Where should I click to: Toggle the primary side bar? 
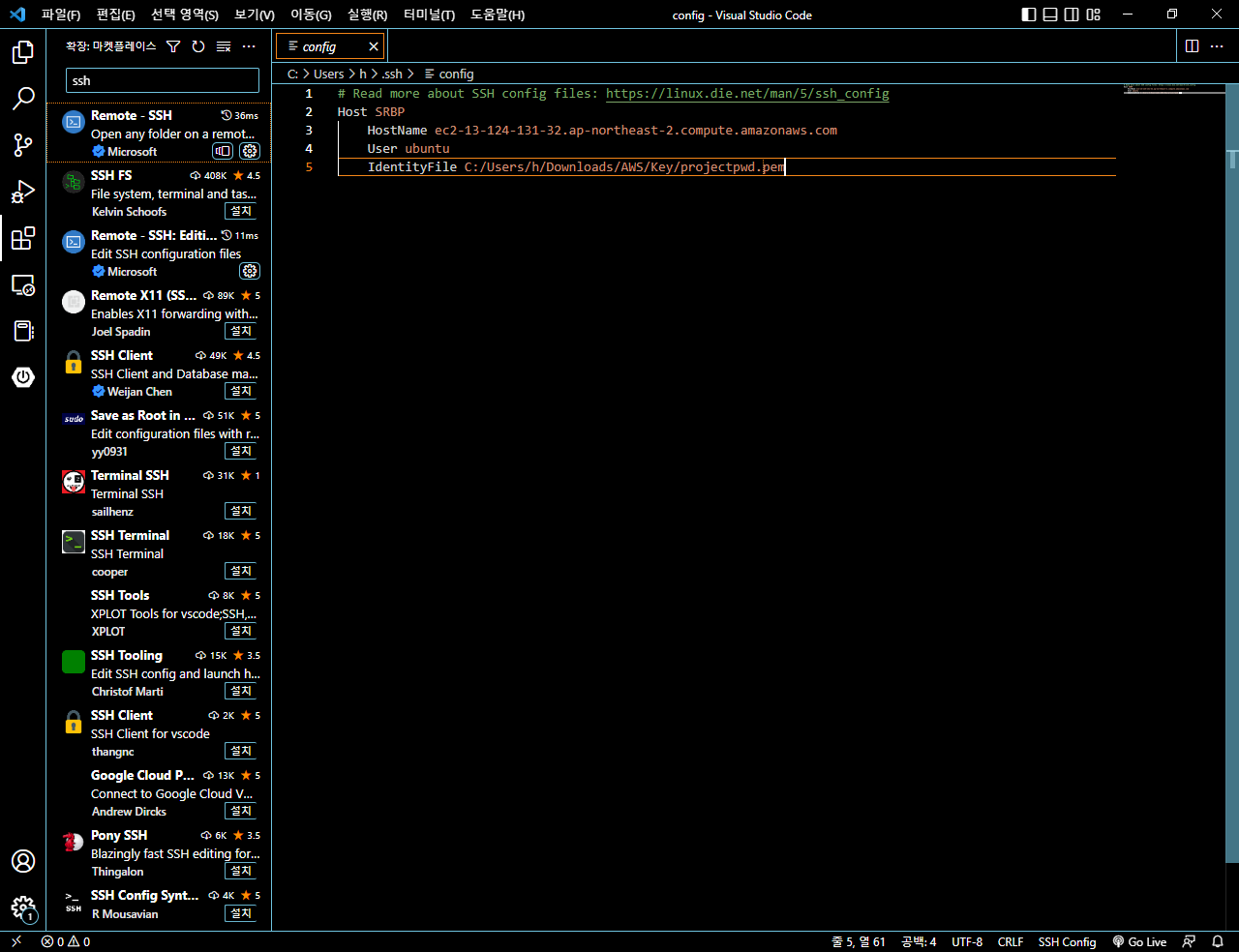coord(1029,15)
